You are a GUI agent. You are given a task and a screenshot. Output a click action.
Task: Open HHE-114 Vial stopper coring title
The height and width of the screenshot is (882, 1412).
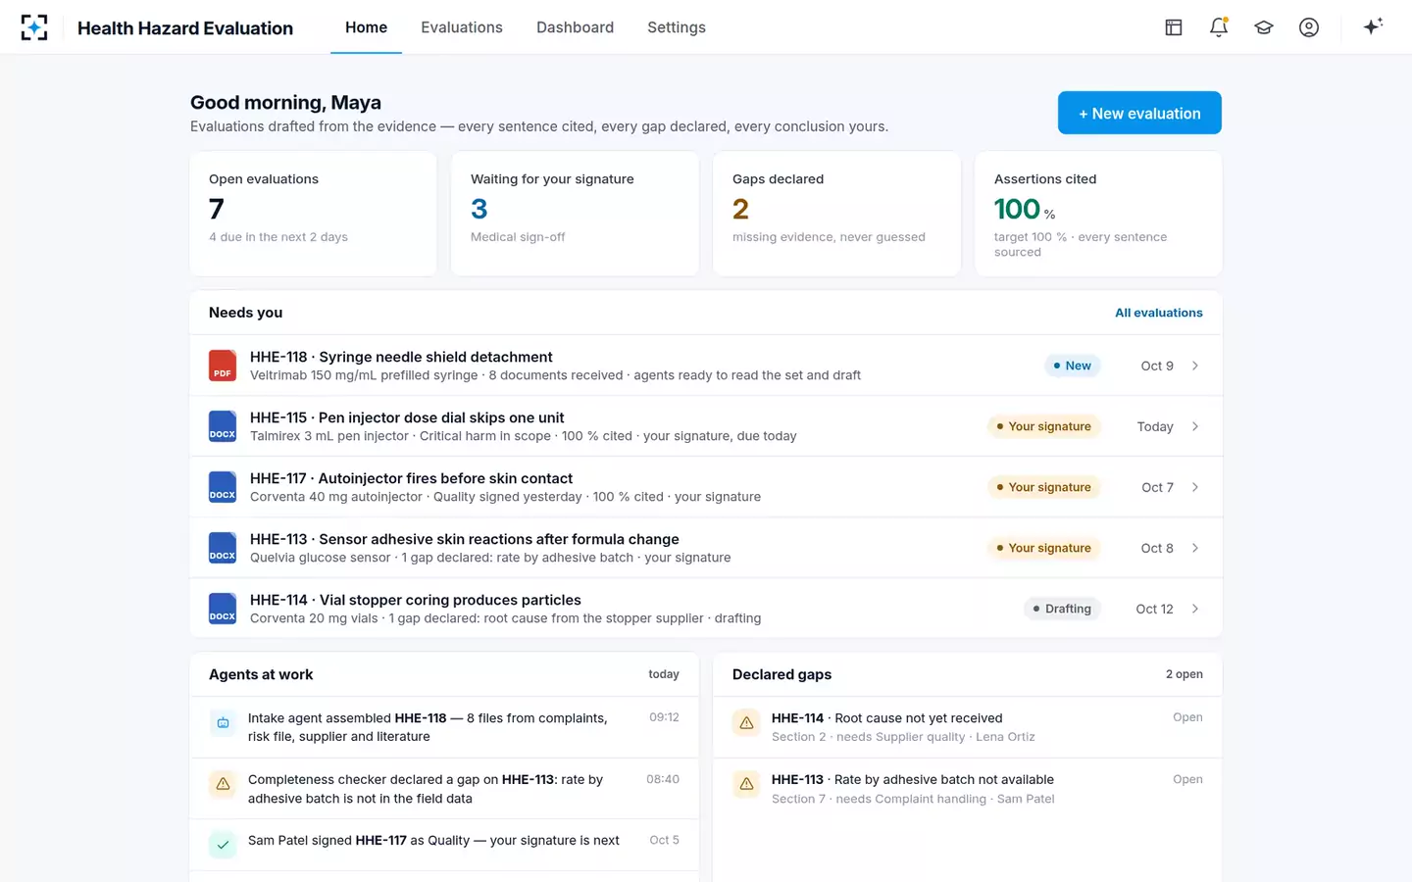click(x=416, y=600)
